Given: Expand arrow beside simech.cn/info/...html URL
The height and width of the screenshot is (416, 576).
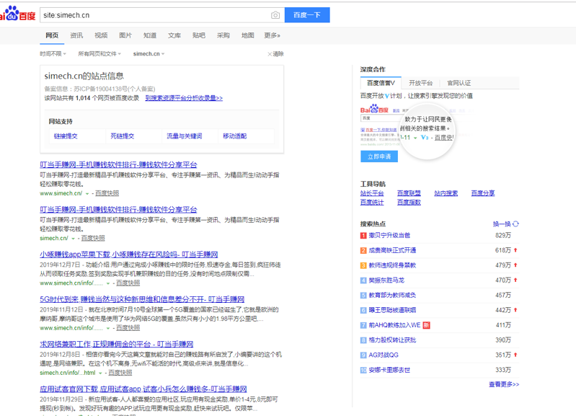Looking at the screenshot, I should coord(100,373).
